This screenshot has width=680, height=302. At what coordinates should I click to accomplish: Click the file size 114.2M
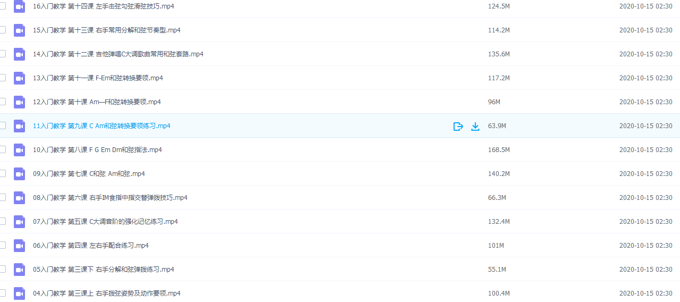coord(499,30)
